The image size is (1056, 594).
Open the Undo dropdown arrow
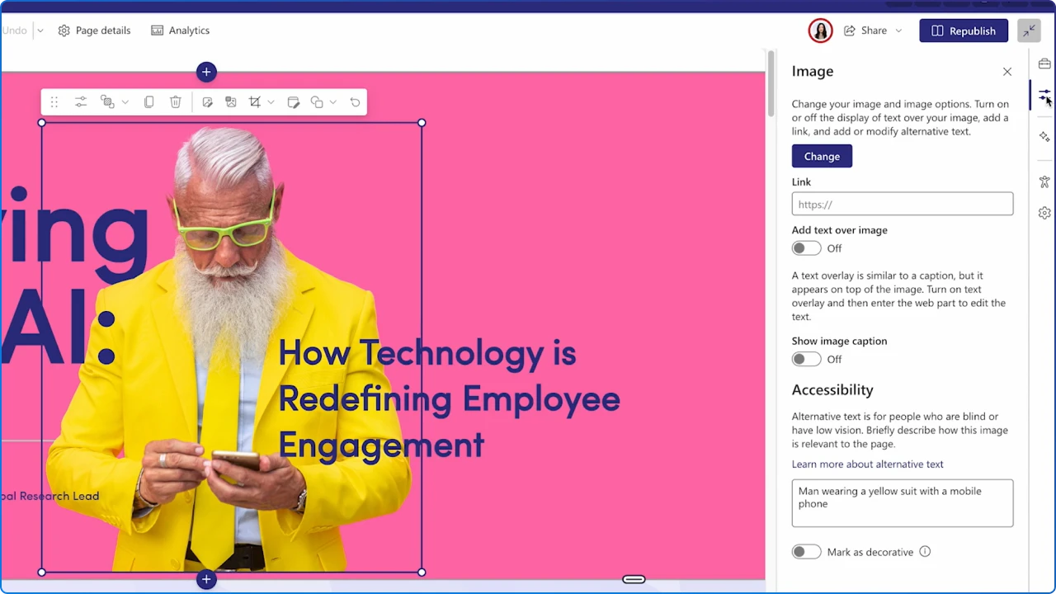[39, 30]
